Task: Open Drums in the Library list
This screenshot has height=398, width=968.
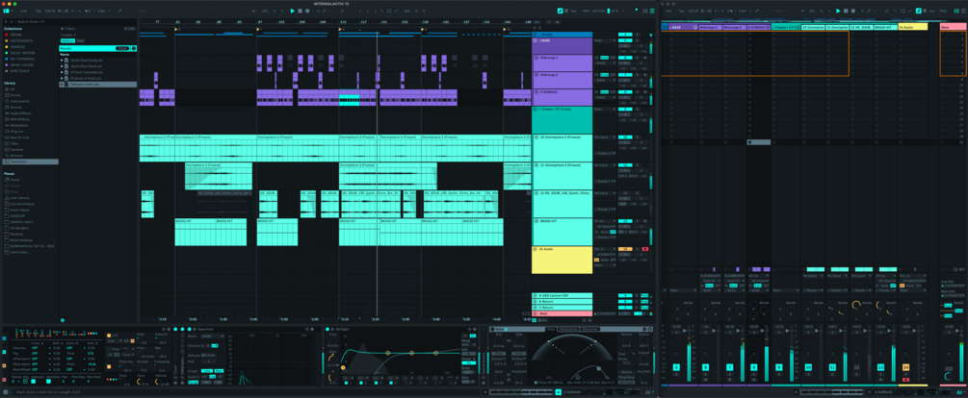Action: click(x=14, y=95)
